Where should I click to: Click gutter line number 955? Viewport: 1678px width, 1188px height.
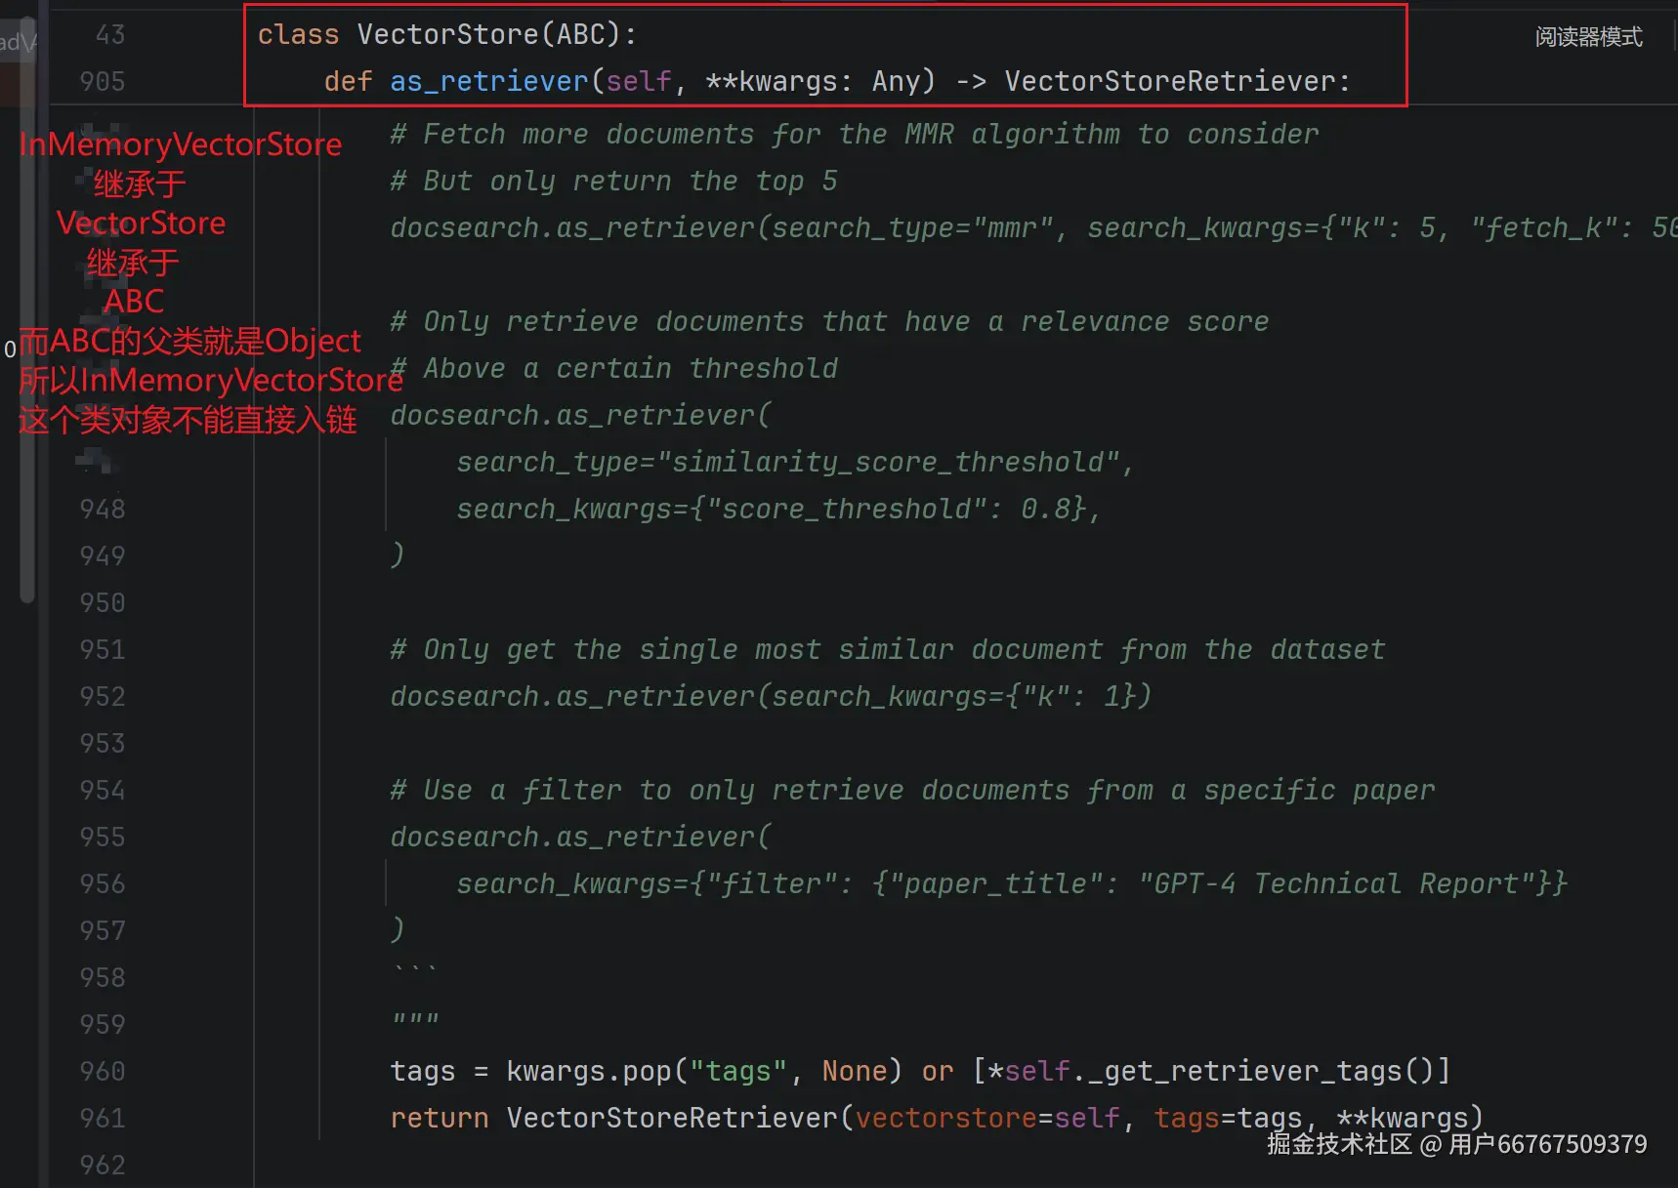point(103,837)
